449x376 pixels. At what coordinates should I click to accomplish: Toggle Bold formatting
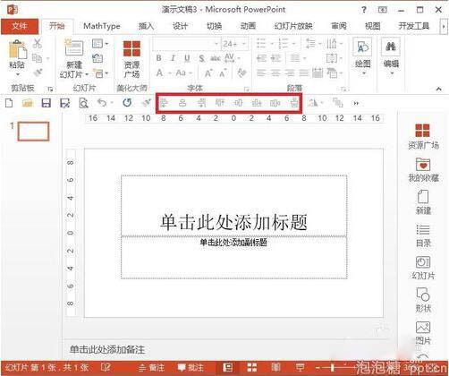pos(159,58)
